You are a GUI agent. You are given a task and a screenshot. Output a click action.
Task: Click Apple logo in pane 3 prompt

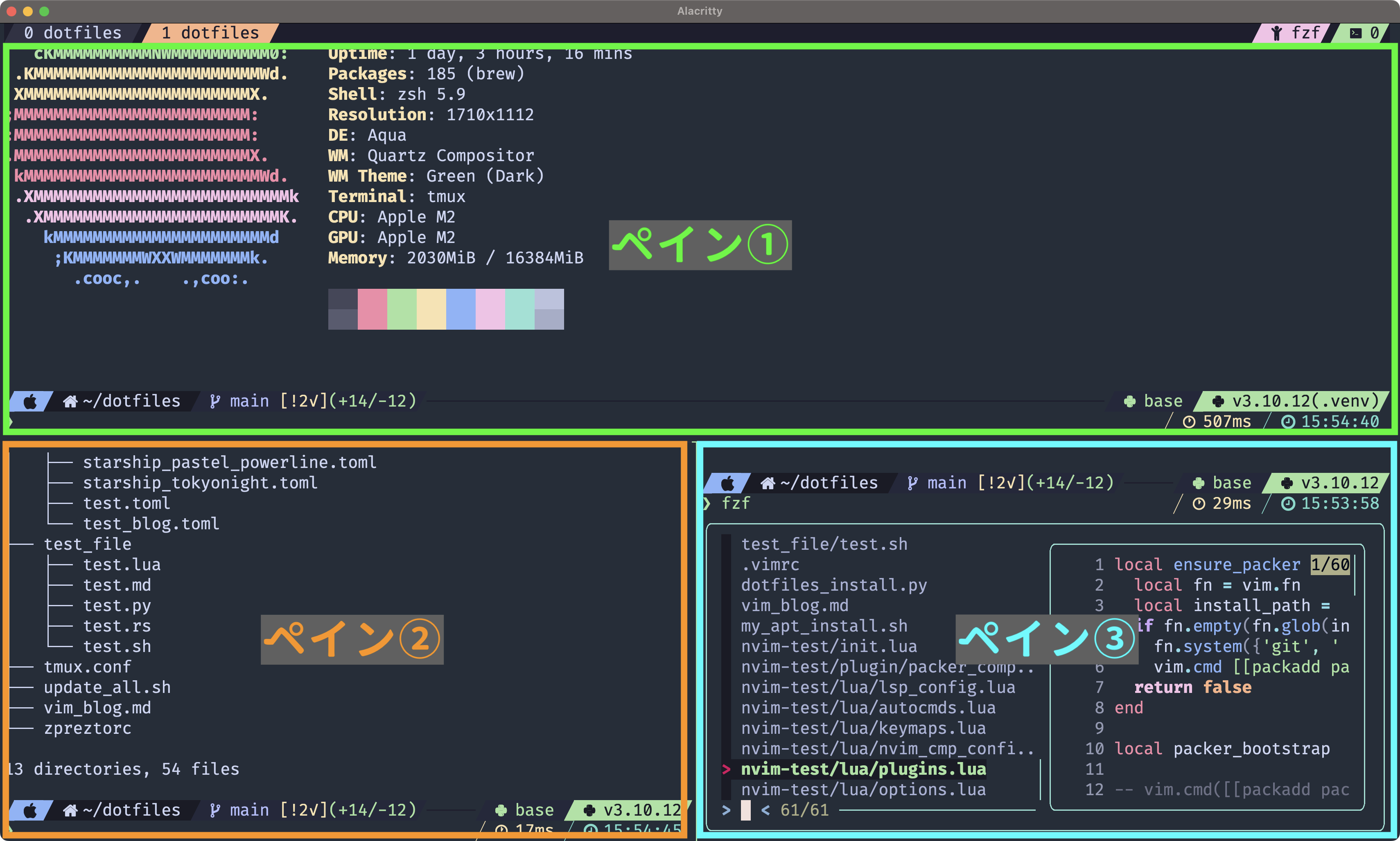pos(728,483)
